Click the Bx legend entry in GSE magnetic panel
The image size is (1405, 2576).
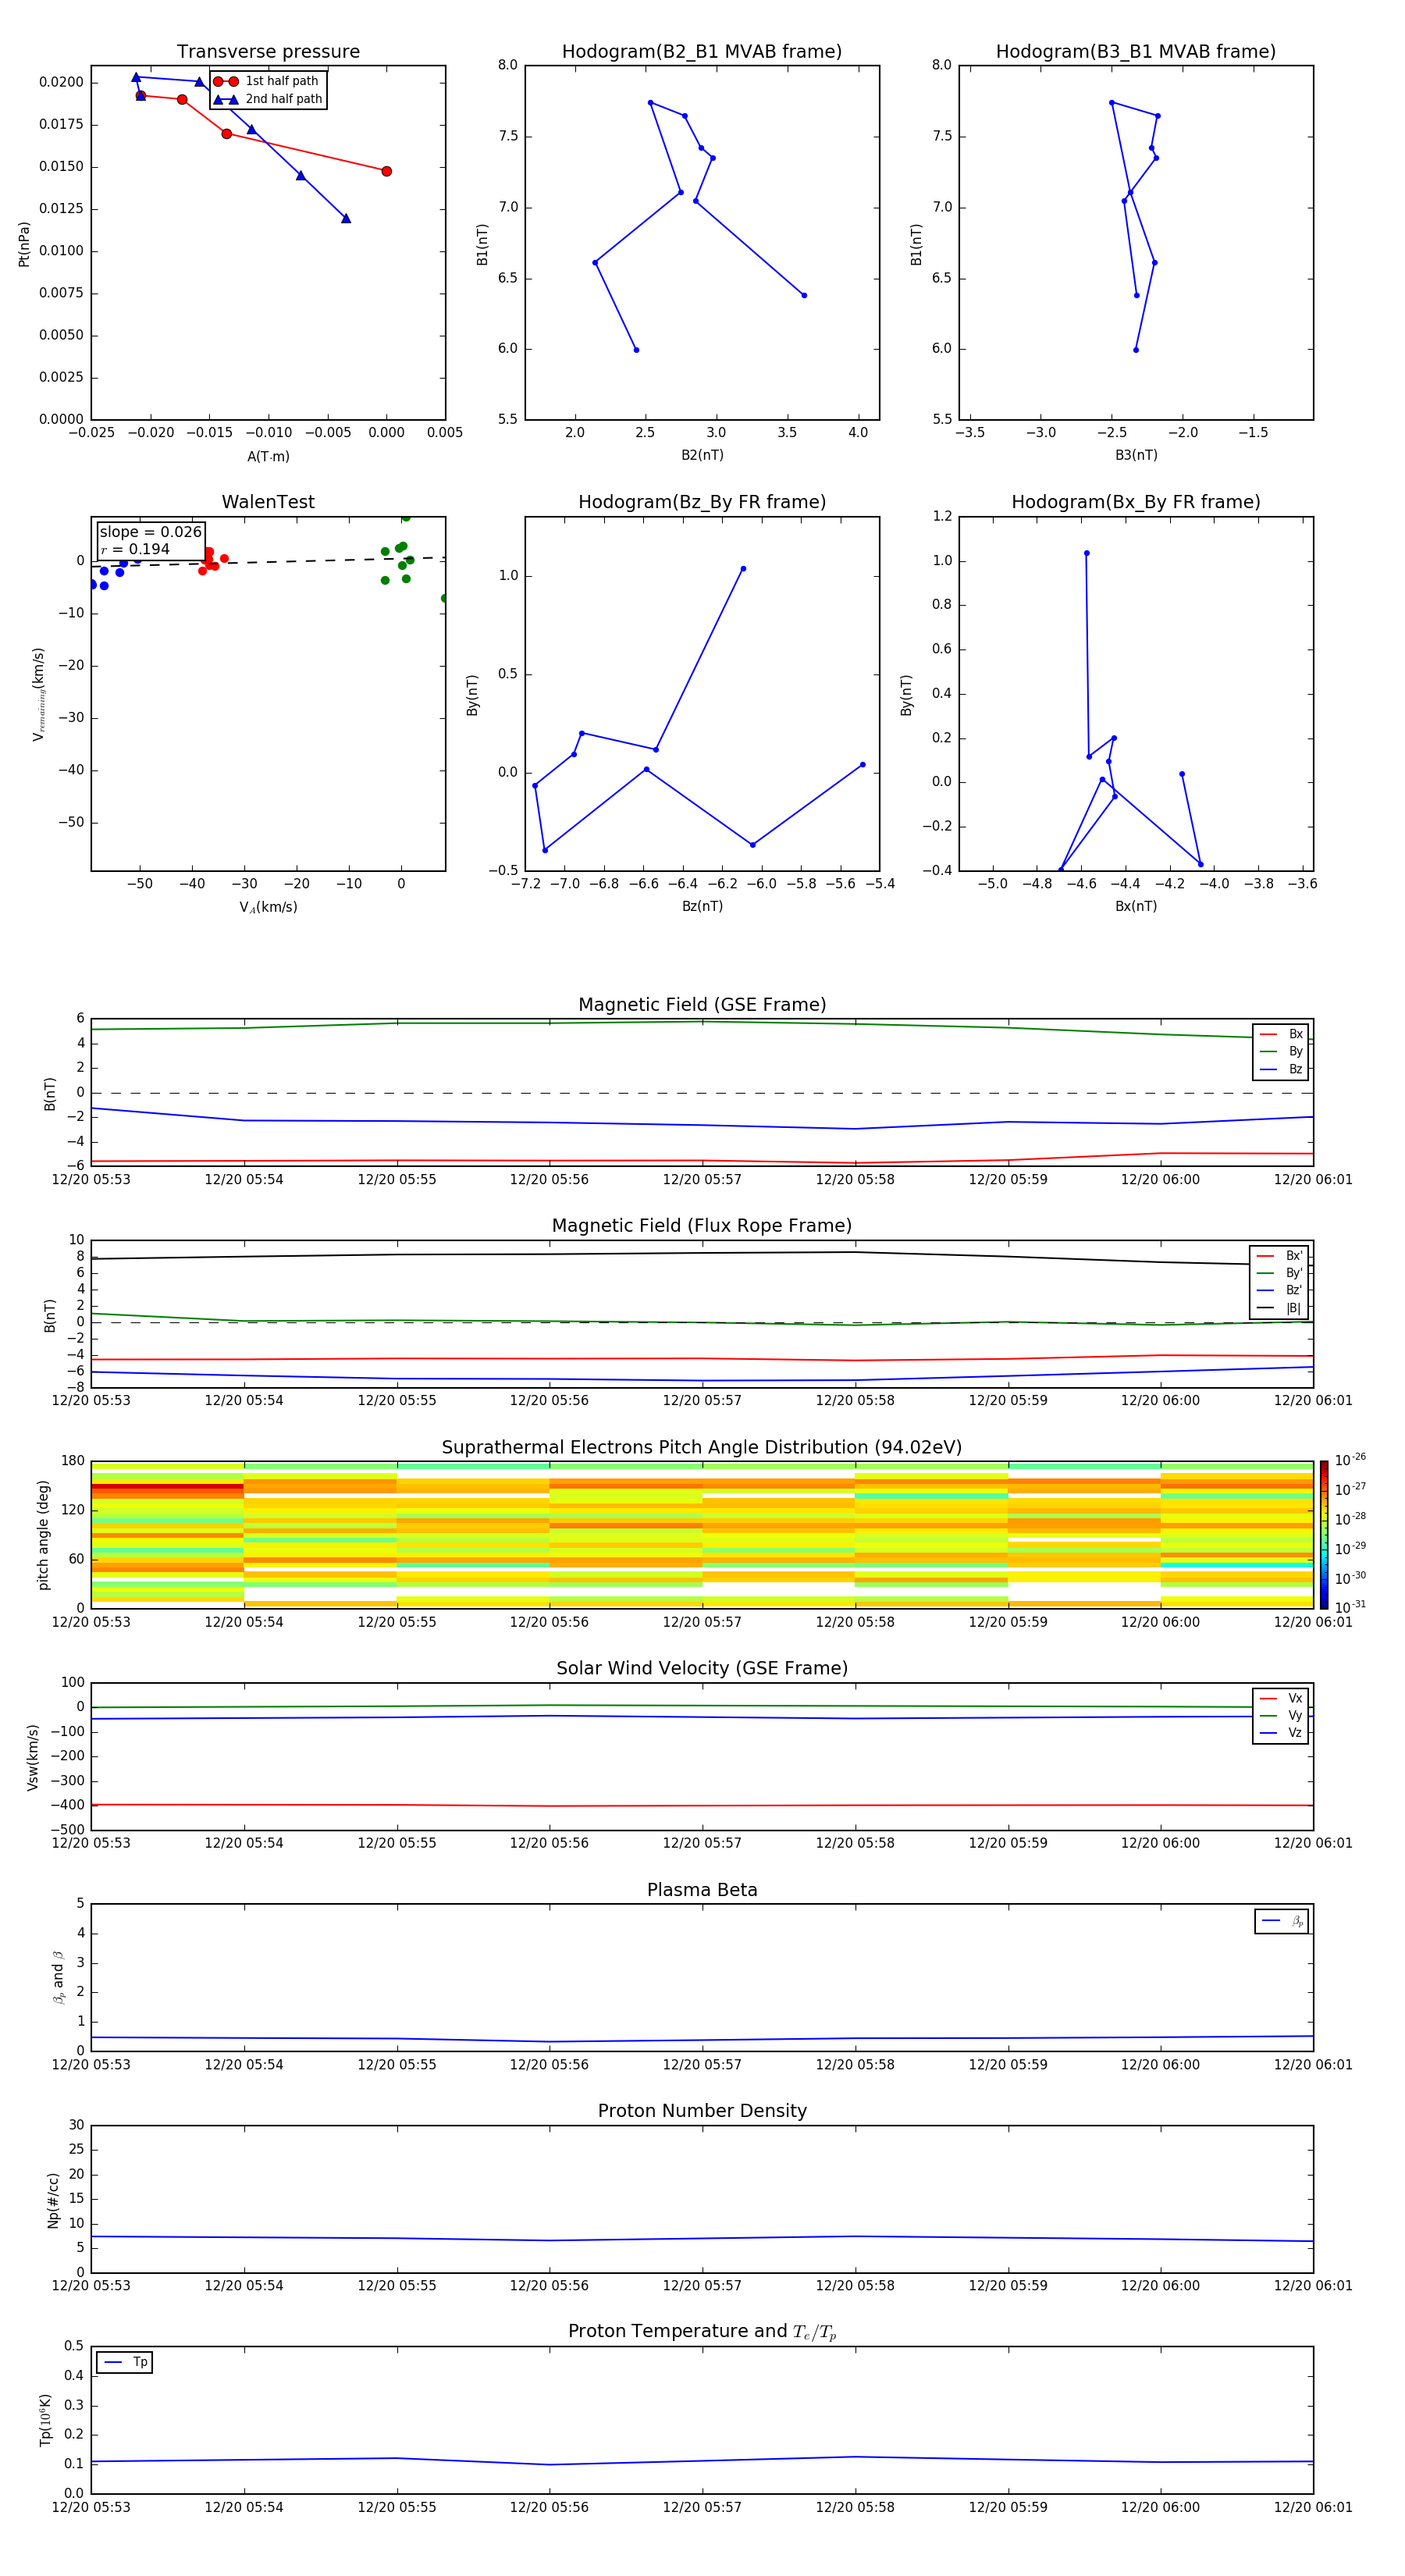pyautogui.click(x=1281, y=1034)
